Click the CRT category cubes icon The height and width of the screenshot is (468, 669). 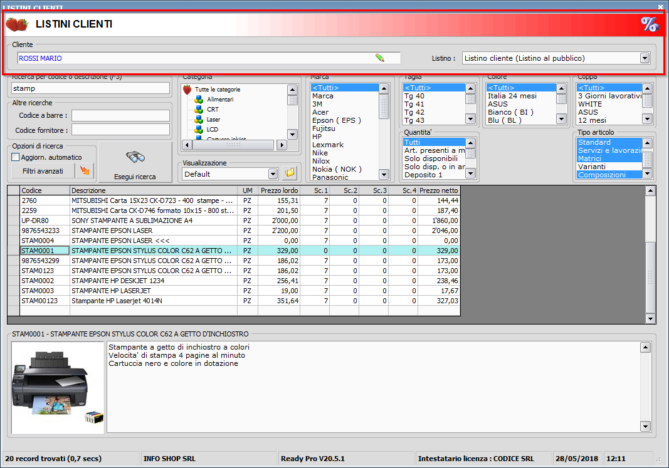[199, 110]
